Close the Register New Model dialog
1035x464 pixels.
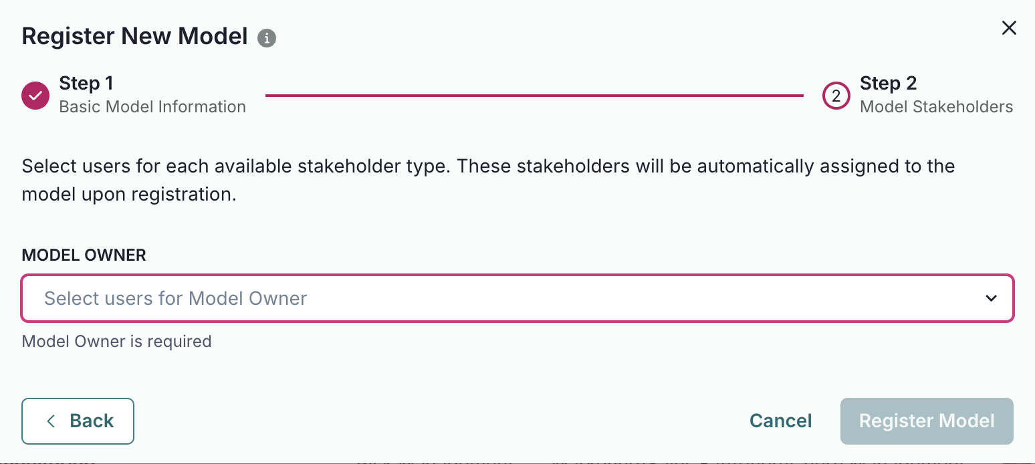[x=1009, y=28]
